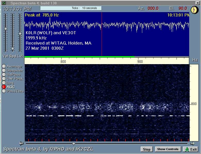Image resolution: width=201 pixels, height=154 pixels.
Task: Click the 800 mark on frequency ruler
Action: point(63,62)
